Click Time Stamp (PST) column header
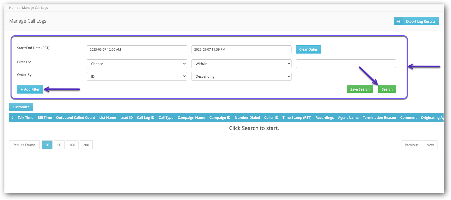This screenshot has height=200, width=451. [x=297, y=118]
